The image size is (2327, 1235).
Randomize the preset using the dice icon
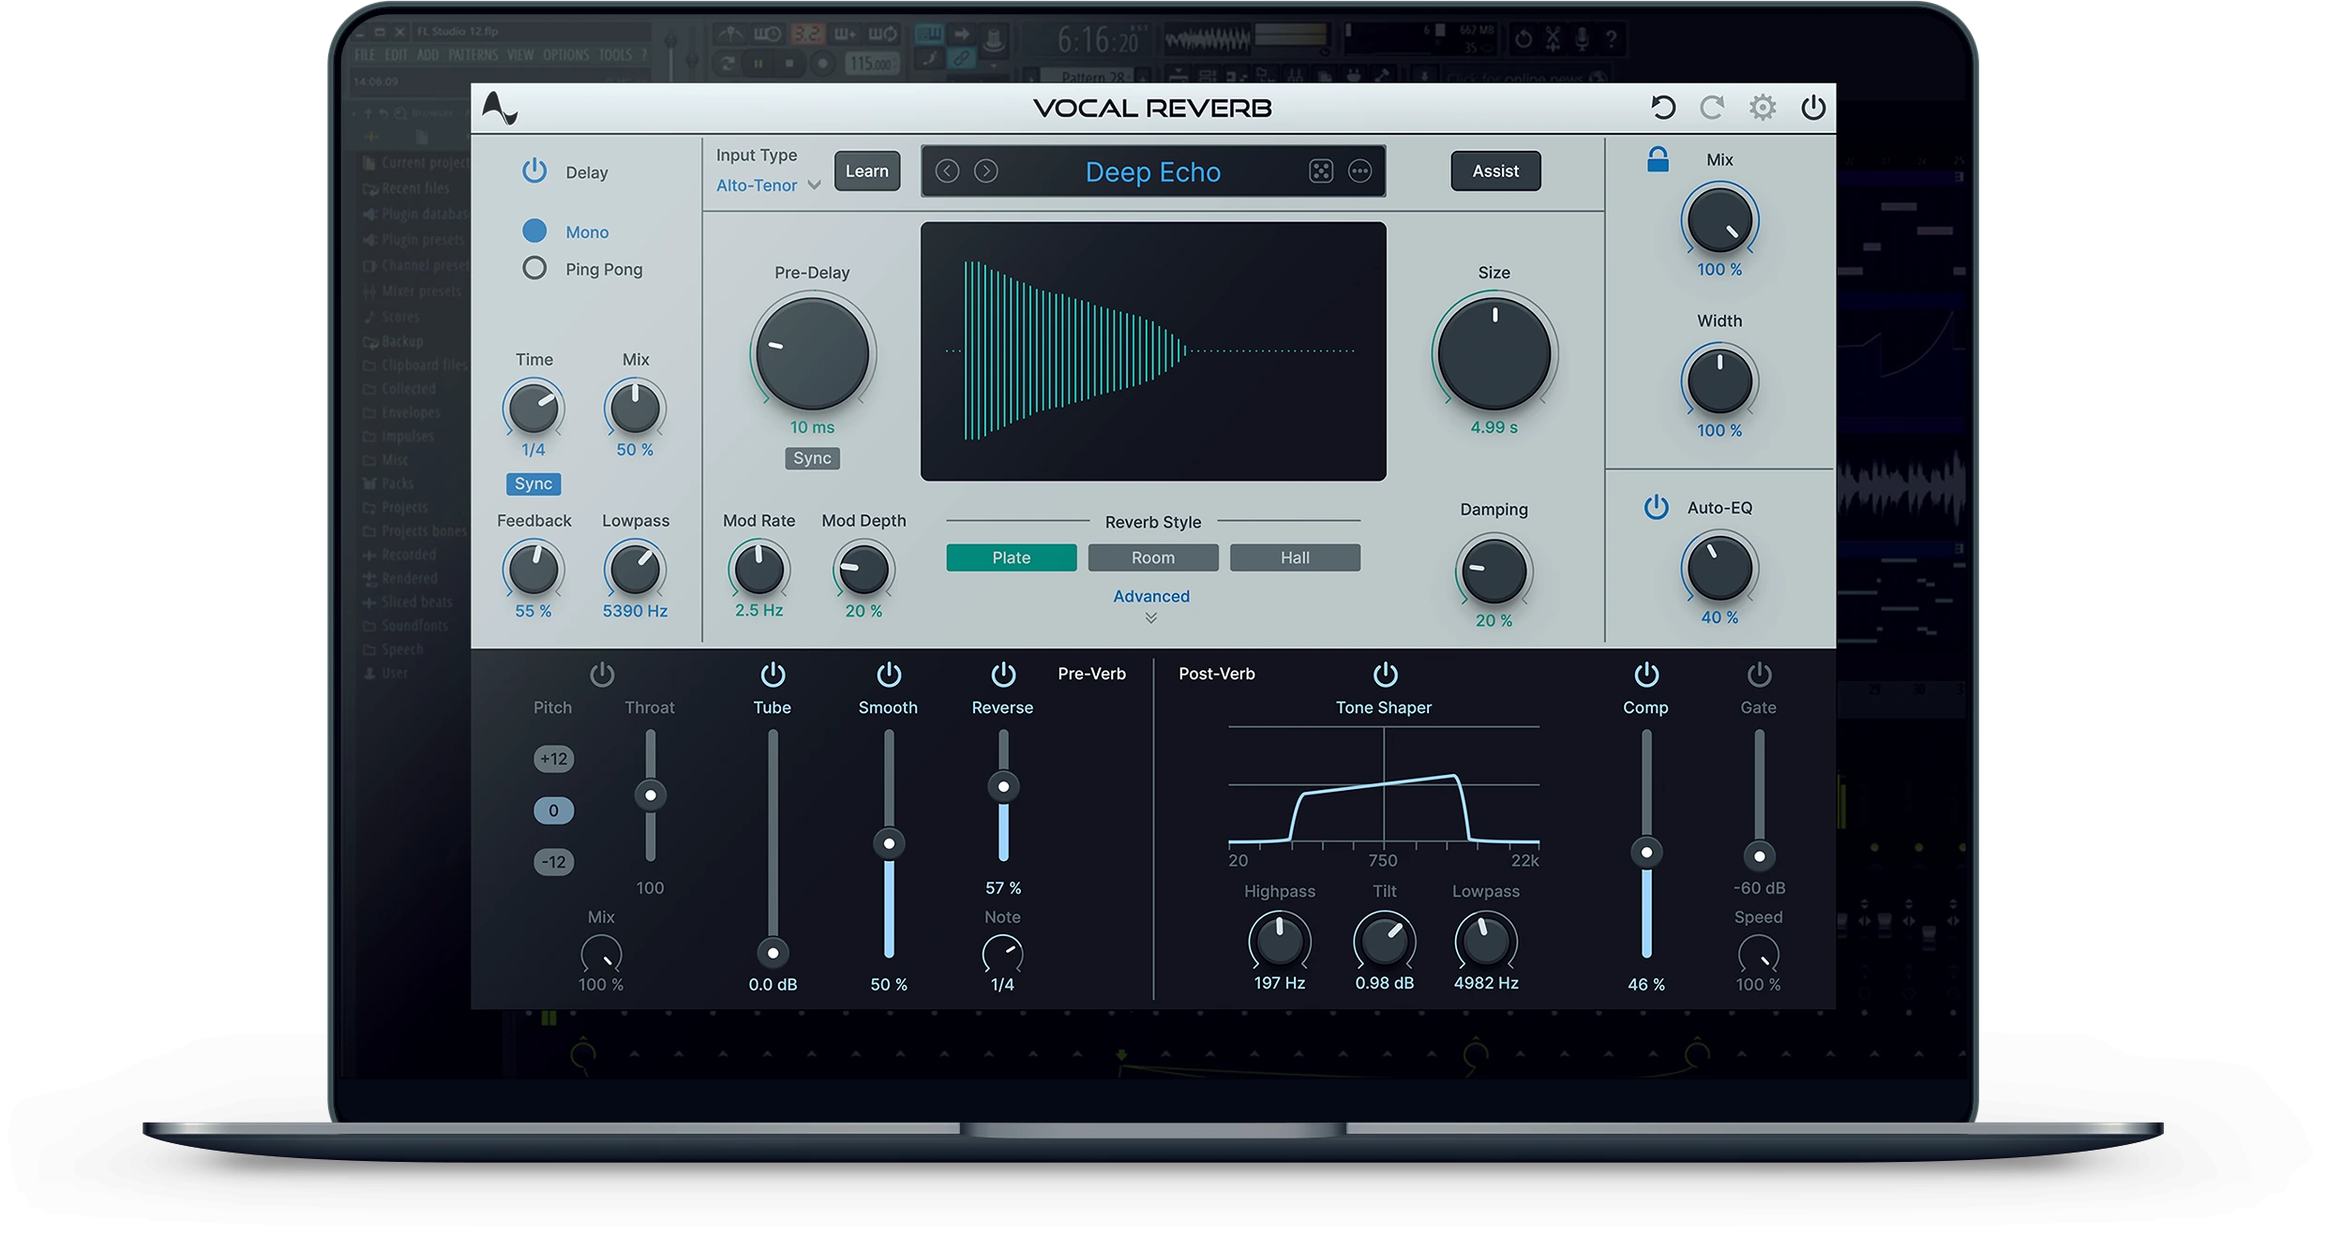pyautogui.click(x=1320, y=171)
